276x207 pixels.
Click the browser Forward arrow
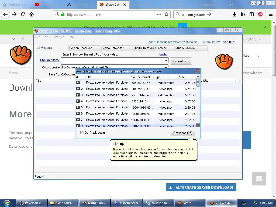14,14
